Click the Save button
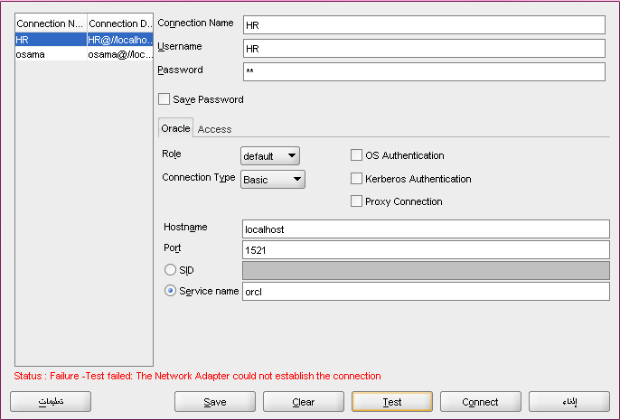 pyautogui.click(x=215, y=402)
